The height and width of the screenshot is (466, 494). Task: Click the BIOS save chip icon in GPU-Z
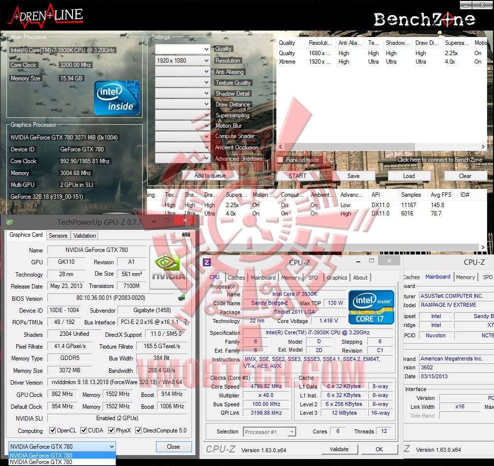[x=182, y=297]
